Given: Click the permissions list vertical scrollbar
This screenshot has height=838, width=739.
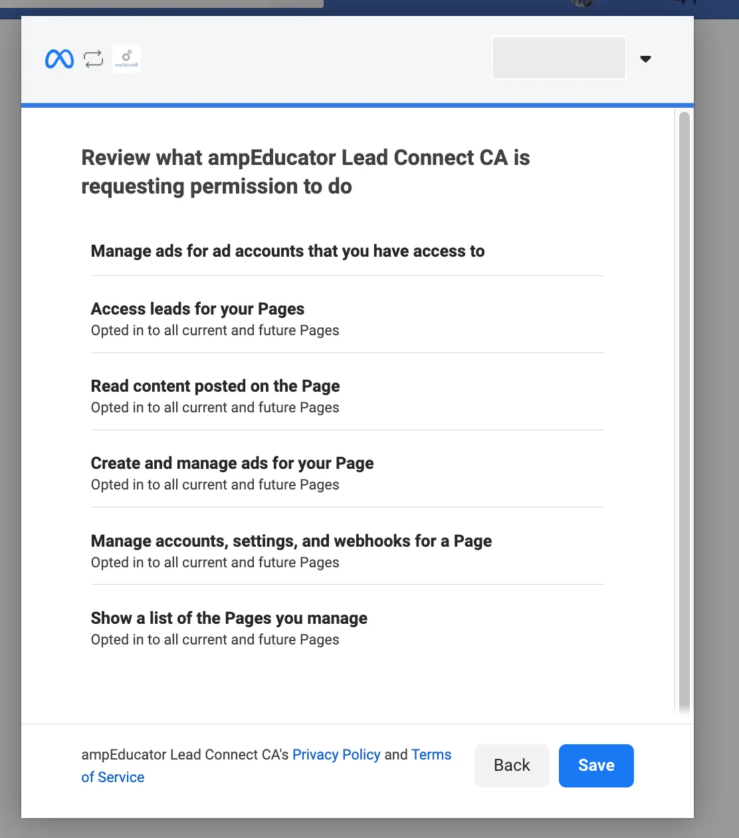Looking at the screenshot, I should pos(684,412).
